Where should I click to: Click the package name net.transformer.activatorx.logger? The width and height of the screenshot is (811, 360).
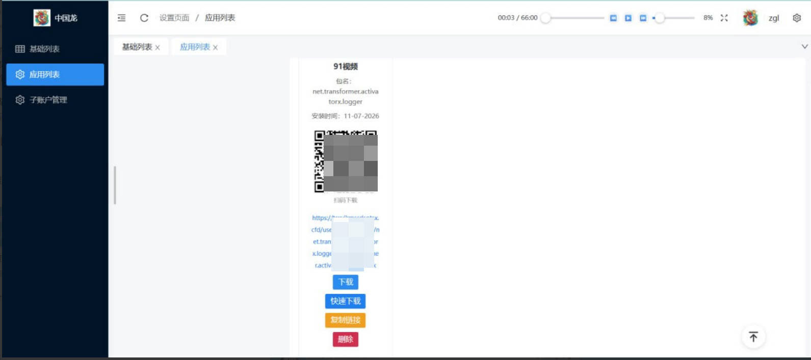pos(346,97)
